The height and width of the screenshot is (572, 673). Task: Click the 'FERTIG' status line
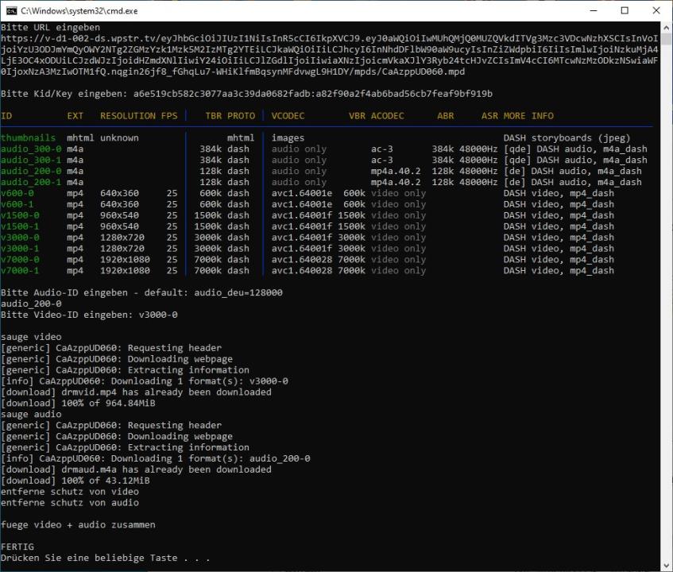click(17, 547)
